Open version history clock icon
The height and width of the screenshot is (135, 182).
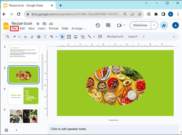tap(98, 25)
